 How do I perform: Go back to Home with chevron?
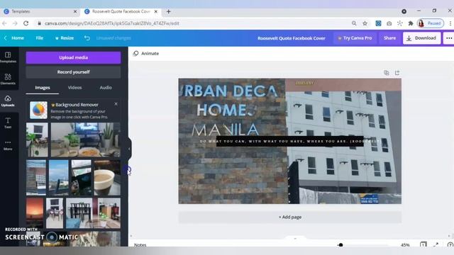click(x=5, y=38)
